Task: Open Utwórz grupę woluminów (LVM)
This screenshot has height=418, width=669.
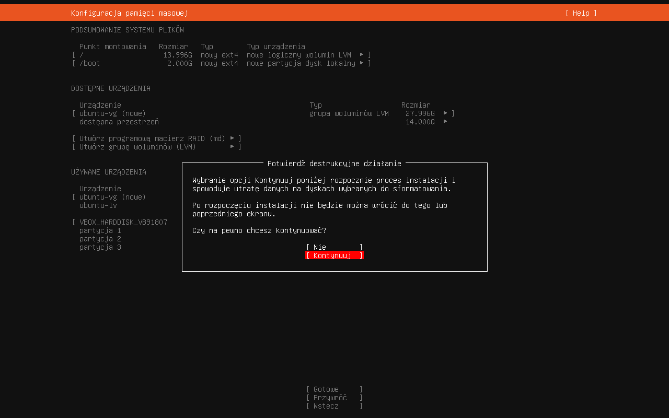Action: pyautogui.click(x=157, y=147)
